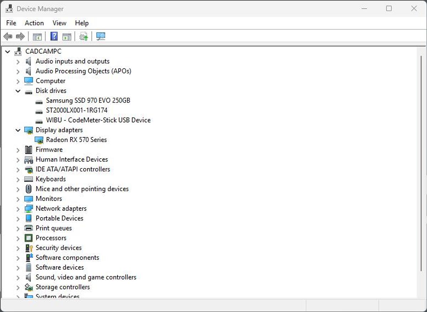The width and height of the screenshot is (427, 312).
Task: Expand Audio inputs and outputs category
Action: click(18, 62)
